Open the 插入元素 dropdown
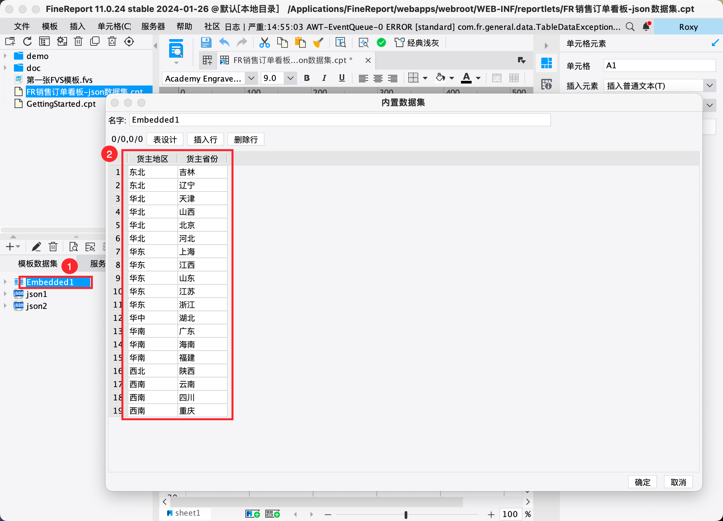Image resolution: width=723 pixels, height=521 pixels. pyautogui.click(x=709, y=86)
